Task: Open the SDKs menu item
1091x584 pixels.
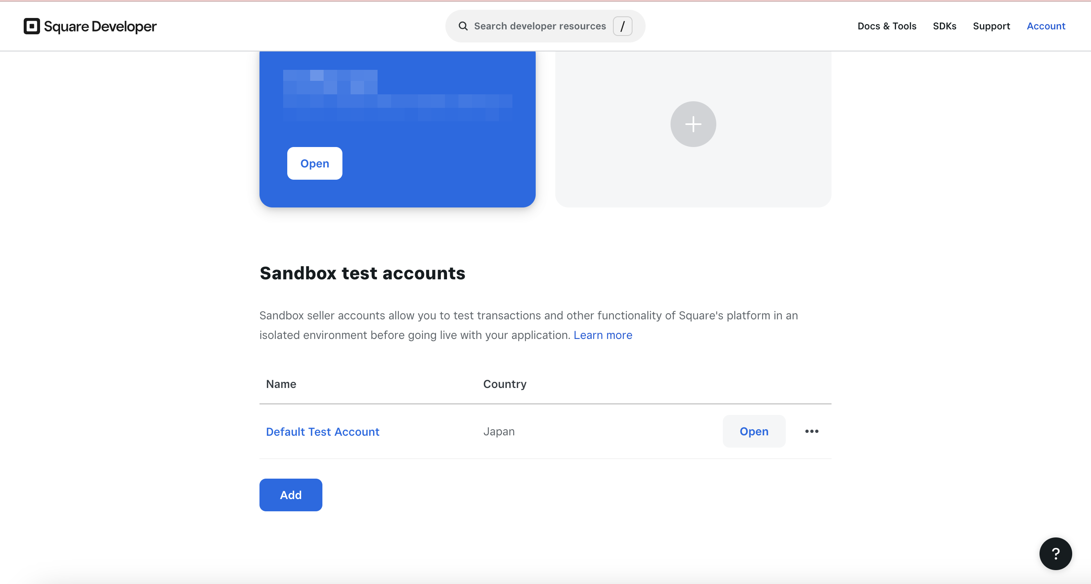Action: [944, 26]
